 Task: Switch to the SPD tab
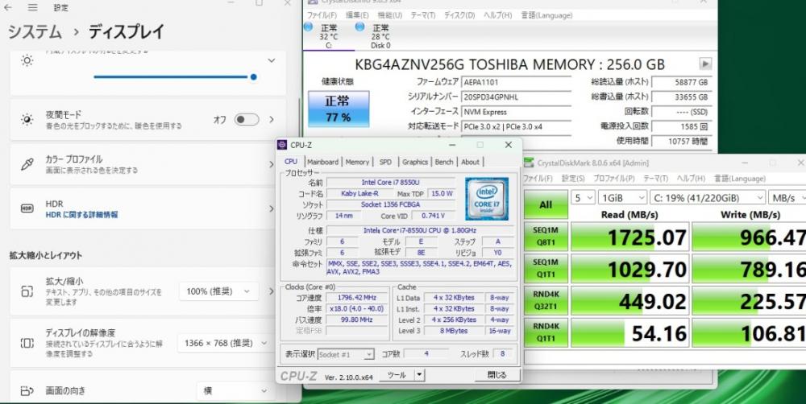(385, 162)
